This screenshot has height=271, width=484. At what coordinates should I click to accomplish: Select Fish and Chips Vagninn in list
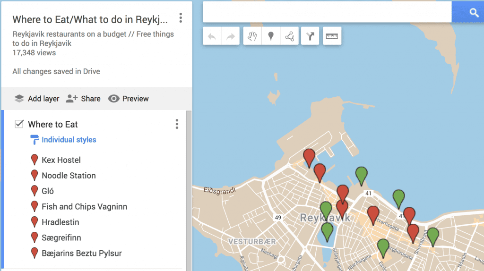(x=85, y=207)
